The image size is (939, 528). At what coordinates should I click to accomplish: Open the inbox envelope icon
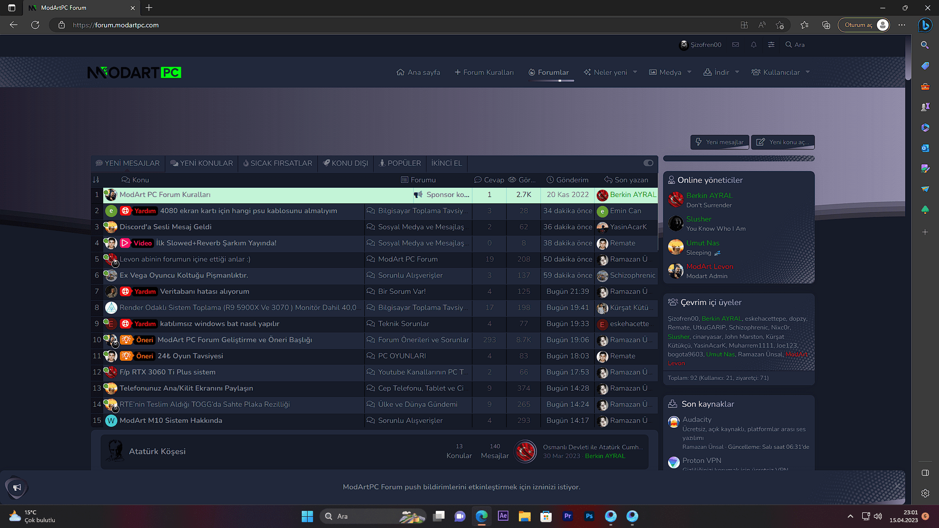pyautogui.click(x=736, y=44)
